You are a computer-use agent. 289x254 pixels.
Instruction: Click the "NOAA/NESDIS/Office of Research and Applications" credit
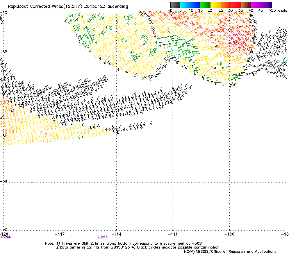click(230, 252)
